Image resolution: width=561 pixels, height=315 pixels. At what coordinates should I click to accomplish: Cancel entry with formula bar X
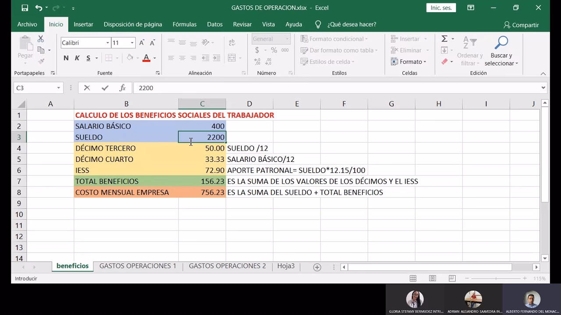(x=87, y=88)
